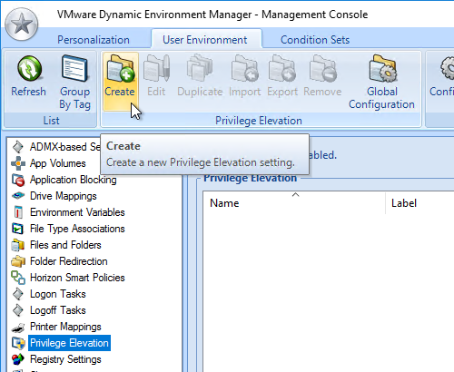Select Logon Tasks
Viewport: 454px width, 372px height.
(58, 294)
